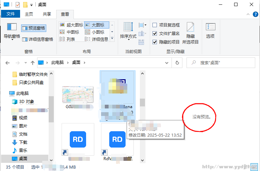Expand the chevron after 此电脑 breadcrumb
260x171 pixels.
pos(68,63)
